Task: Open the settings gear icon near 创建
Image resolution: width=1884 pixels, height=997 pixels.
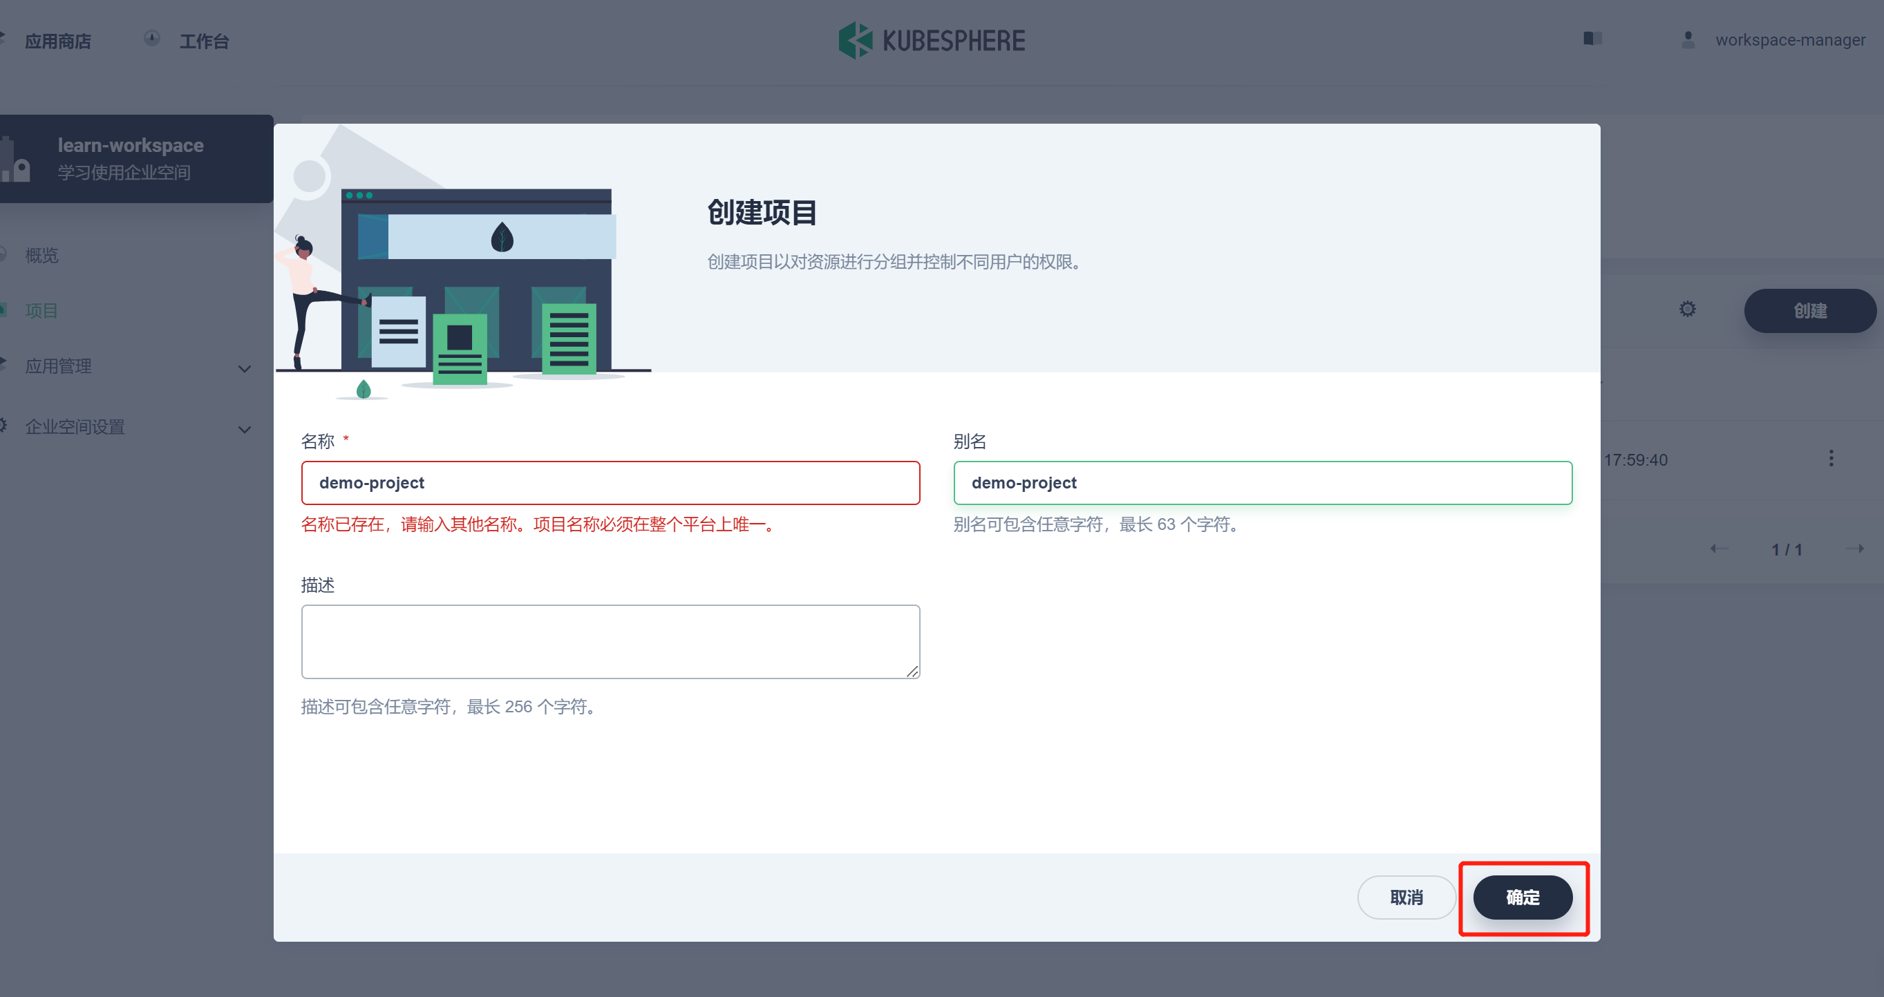Action: pyautogui.click(x=1687, y=308)
